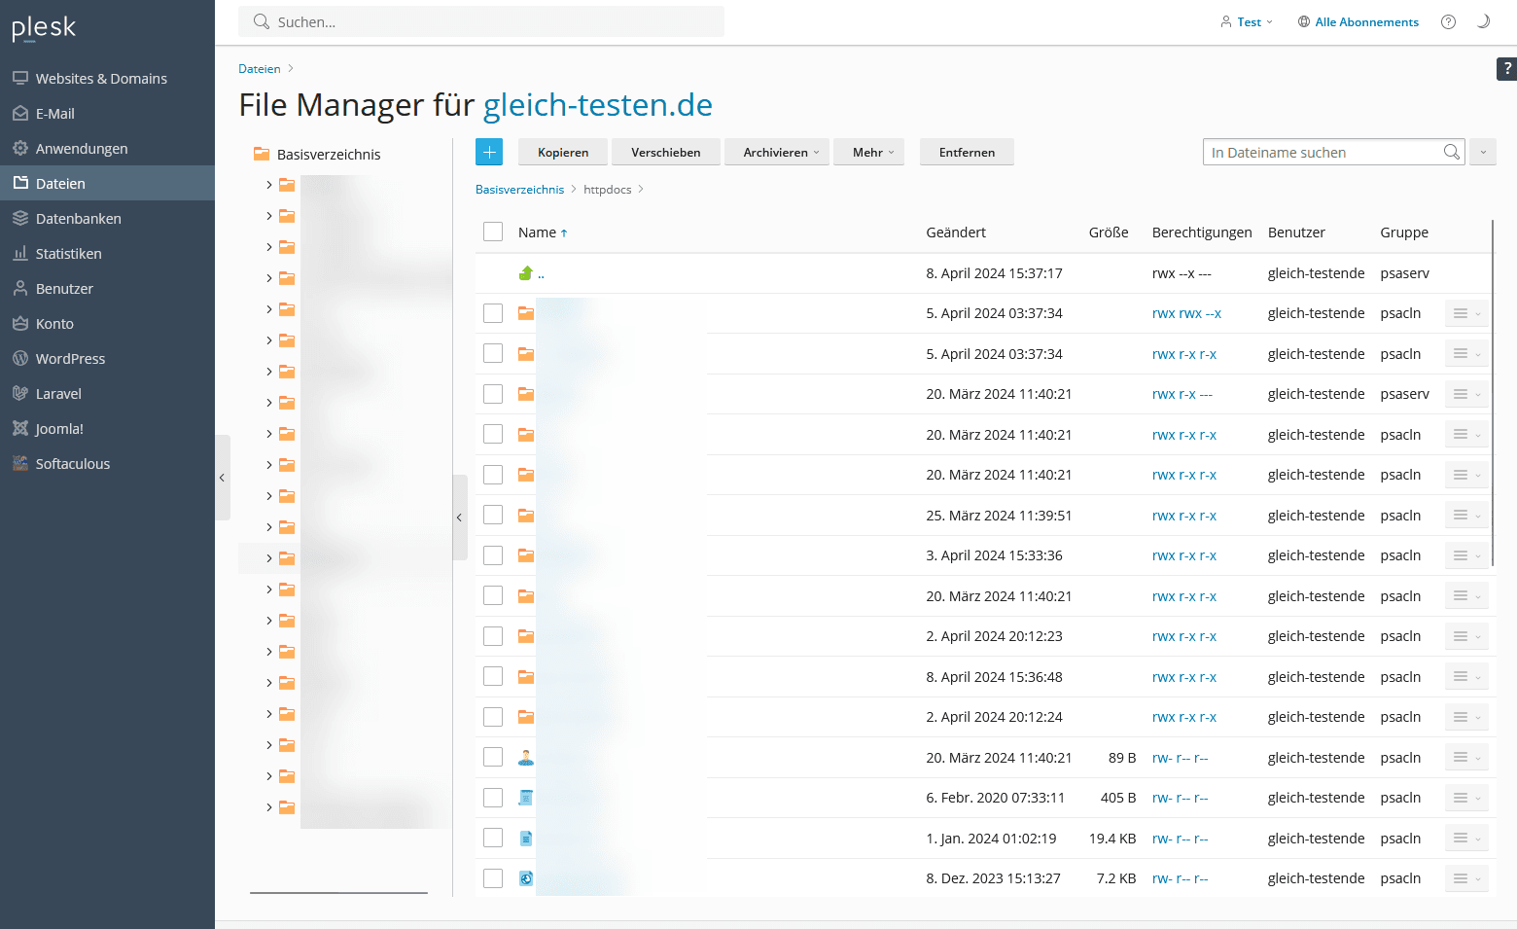Expand the Mehr dropdown menu
The image size is (1517, 929).
pos(868,152)
